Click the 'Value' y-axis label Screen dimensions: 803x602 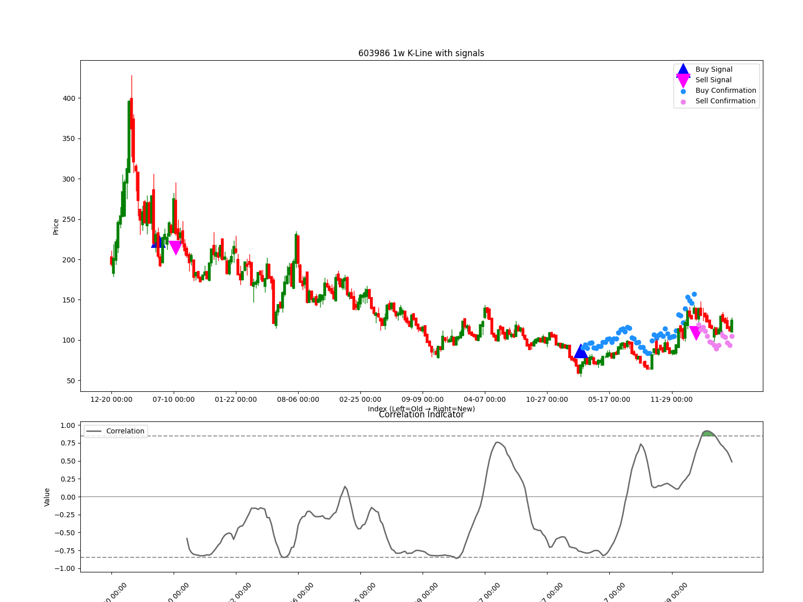tap(47, 497)
